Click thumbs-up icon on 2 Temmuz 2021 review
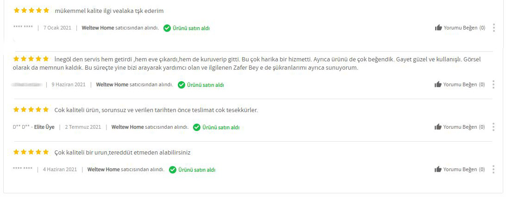Image resolution: width=506 pixels, height=197 pixels. [438, 127]
